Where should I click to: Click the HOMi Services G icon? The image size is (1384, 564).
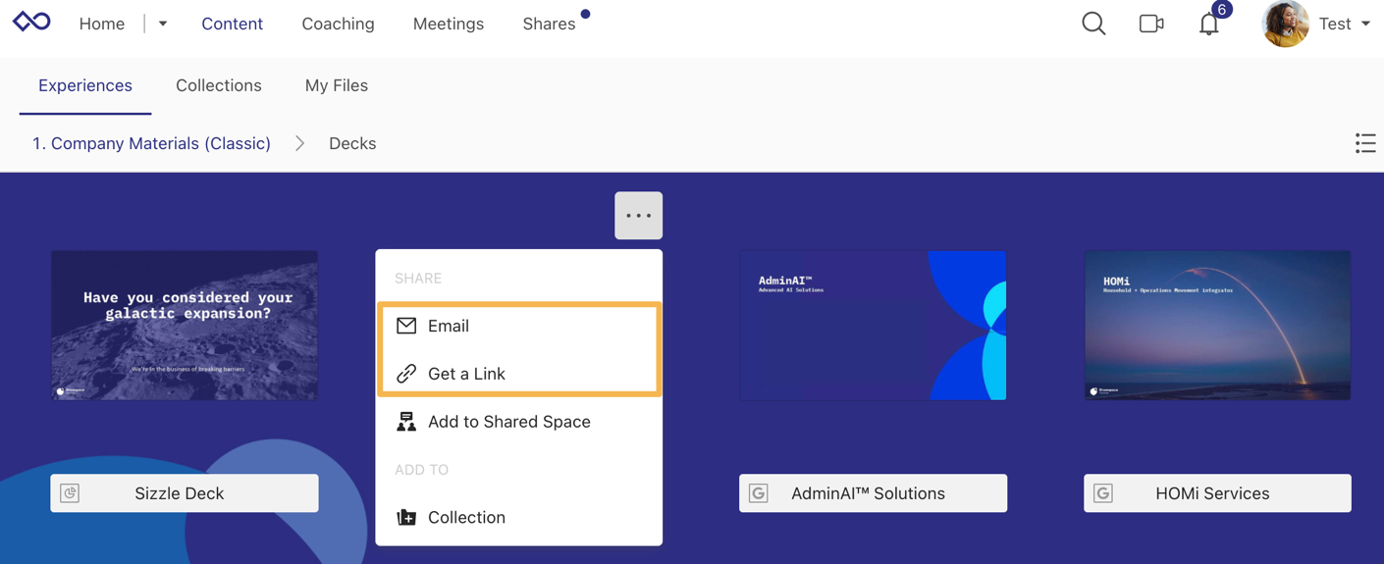(1103, 493)
